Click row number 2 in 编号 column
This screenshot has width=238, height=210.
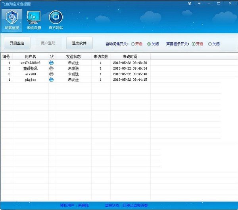(10, 74)
